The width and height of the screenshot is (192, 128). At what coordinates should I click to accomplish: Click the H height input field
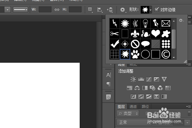75,10
